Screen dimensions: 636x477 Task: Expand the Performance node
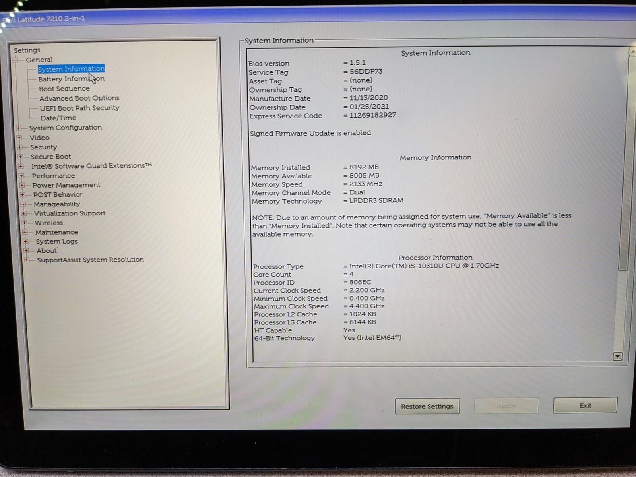21,176
